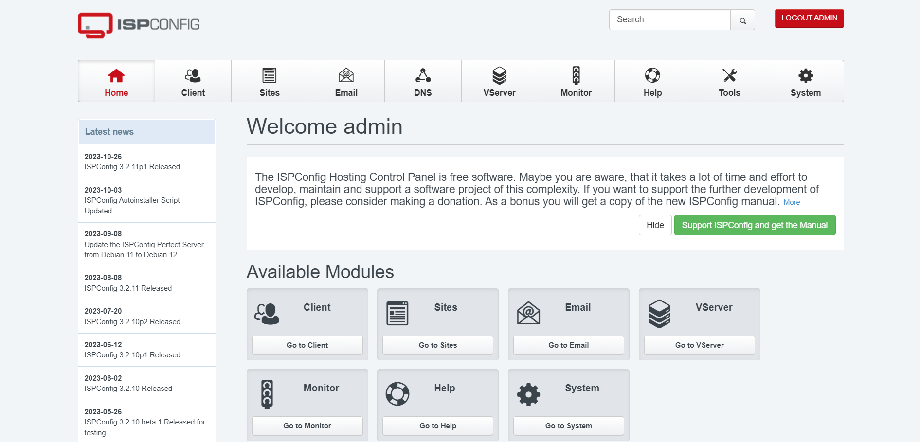Click the Go to Client button
The width and height of the screenshot is (920, 442).
pos(307,345)
